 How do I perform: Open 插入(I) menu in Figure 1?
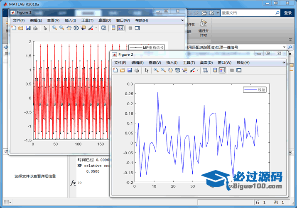click(70, 20)
